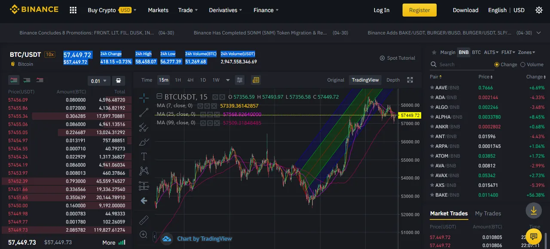Expand the Derivatives menu
The height and width of the screenshot is (249, 550).
click(226, 10)
